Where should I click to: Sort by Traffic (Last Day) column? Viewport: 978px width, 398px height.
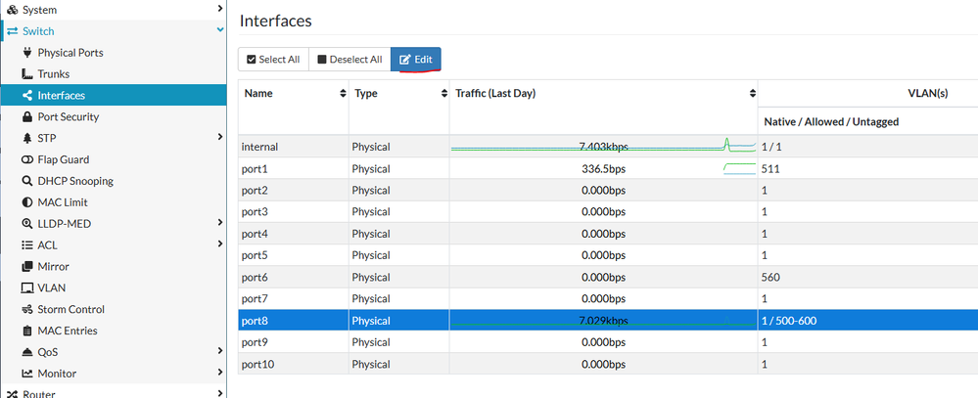[x=752, y=93]
